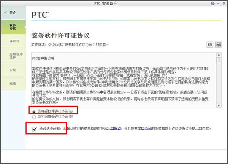
Task: Click the 签署软件许可证协议 heading
Action: [x=60, y=35]
